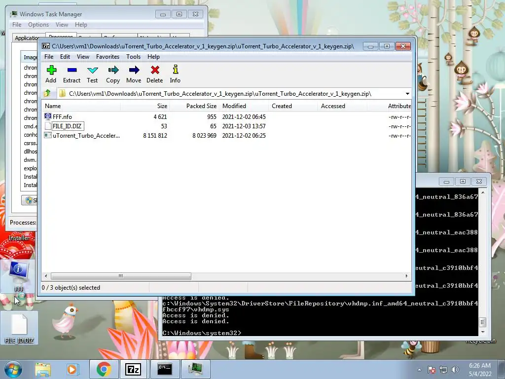Open Windows Explorer from taskbar

pos(43,369)
